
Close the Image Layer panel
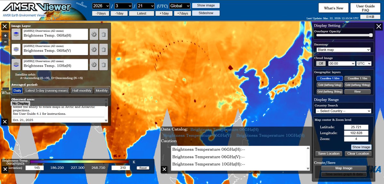tap(4, 26)
